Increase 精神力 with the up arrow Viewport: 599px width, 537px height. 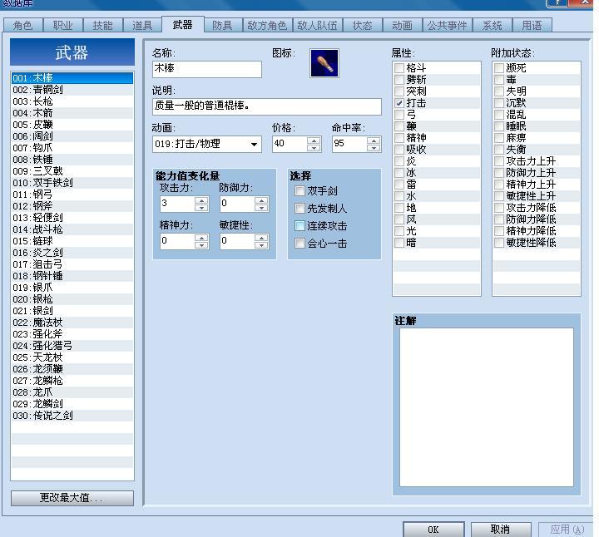[x=201, y=238]
